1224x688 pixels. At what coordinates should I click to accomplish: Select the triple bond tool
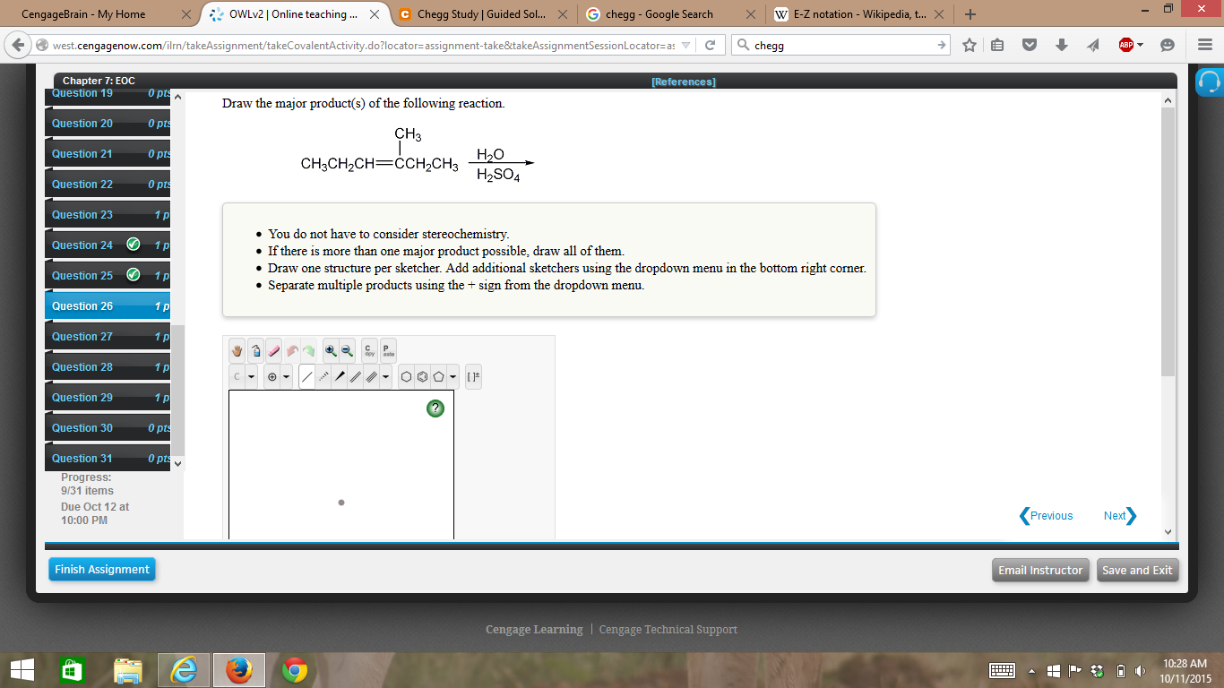(371, 377)
